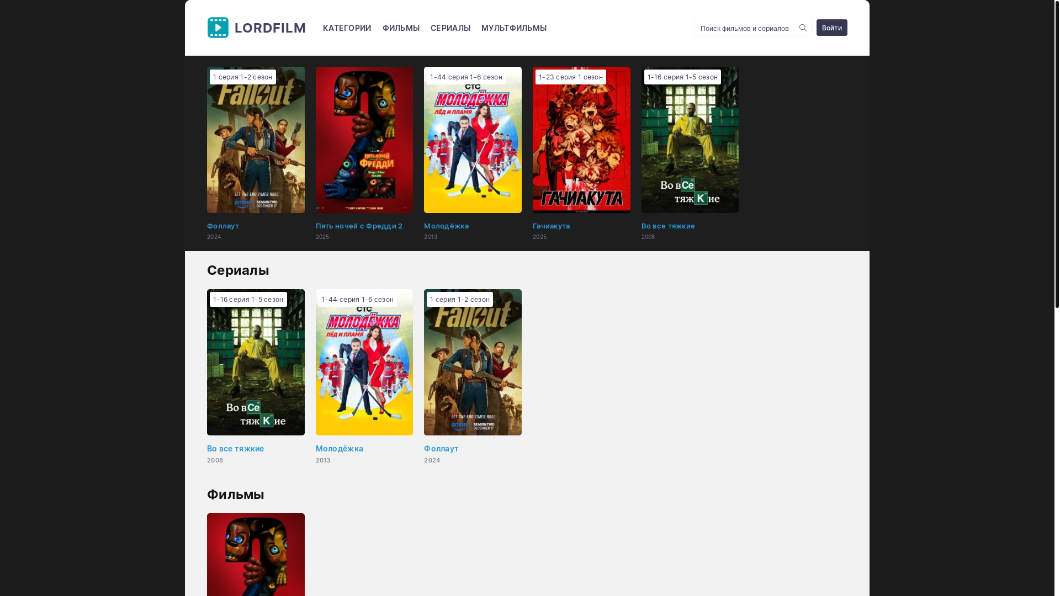Click the page vertical scrollbar thumb
The height and width of the screenshot is (596, 1060).
(x=1057, y=154)
